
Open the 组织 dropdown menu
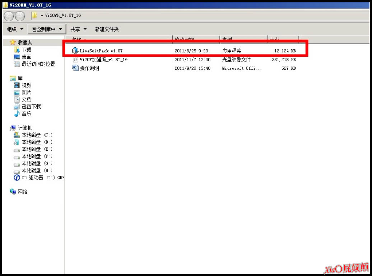click(x=15, y=29)
